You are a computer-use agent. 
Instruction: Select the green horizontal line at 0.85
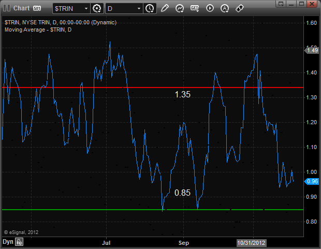153,210
